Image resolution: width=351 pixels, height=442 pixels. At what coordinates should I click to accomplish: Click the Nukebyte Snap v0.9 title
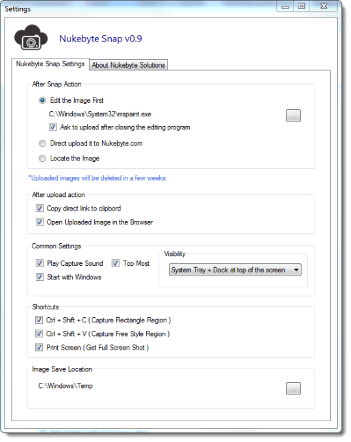pyautogui.click(x=101, y=38)
